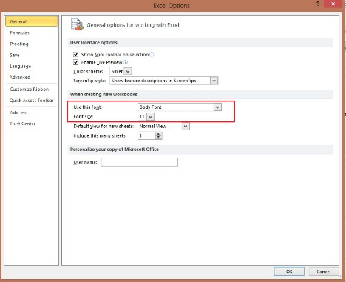Click the General options header icon
346x282 pixels.
77,24
